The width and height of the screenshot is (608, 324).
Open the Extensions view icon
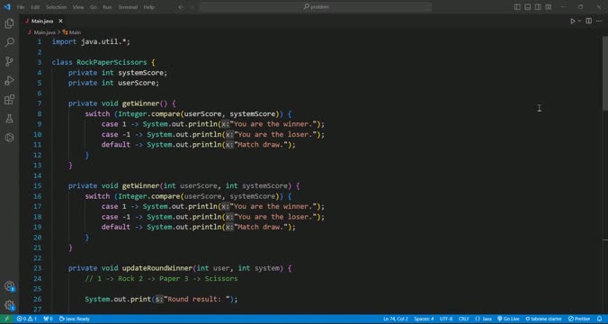coord(9,99)
